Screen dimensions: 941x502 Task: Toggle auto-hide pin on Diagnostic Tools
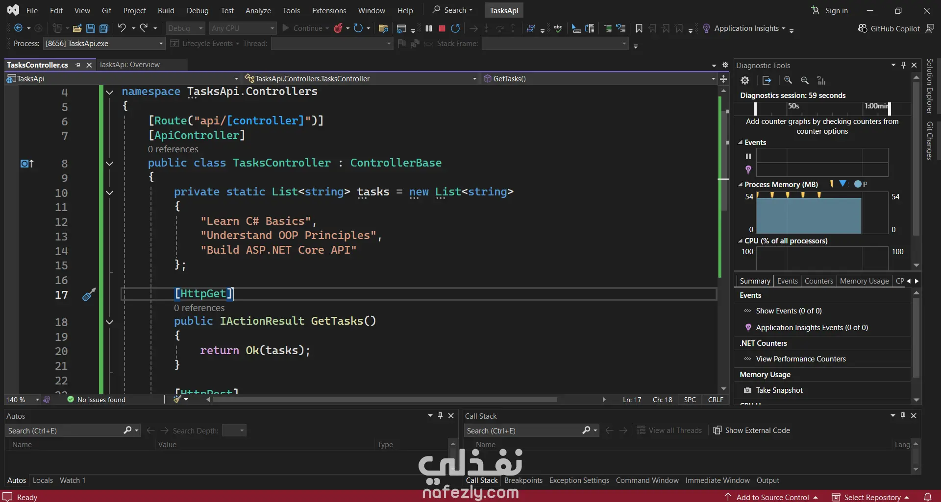903,65
